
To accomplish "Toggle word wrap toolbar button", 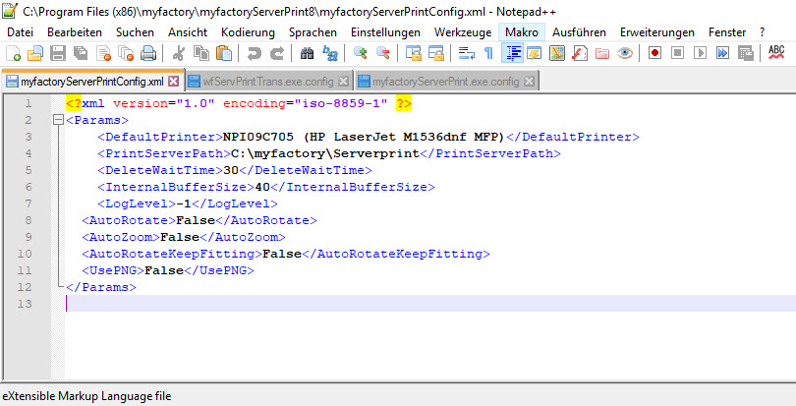I will (468, 53).
